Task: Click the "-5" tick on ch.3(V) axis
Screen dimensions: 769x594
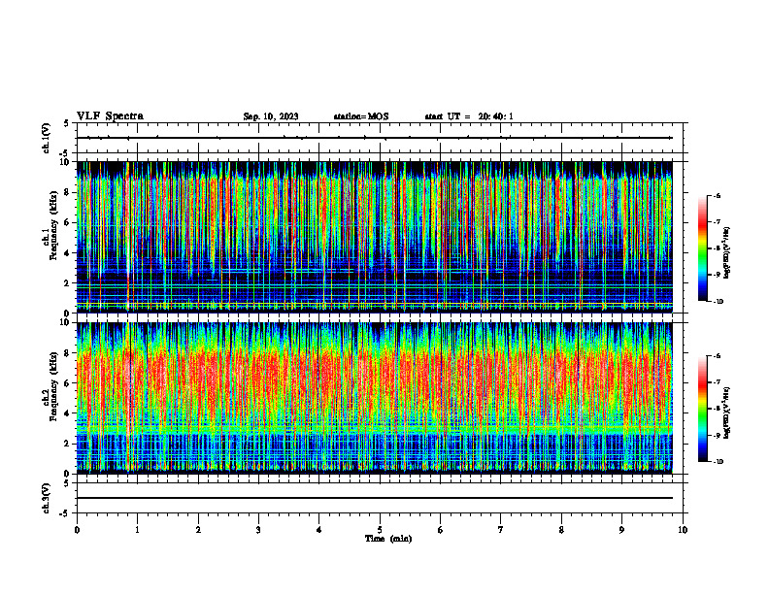Action: pyautogui.click(x=64, y=513)
